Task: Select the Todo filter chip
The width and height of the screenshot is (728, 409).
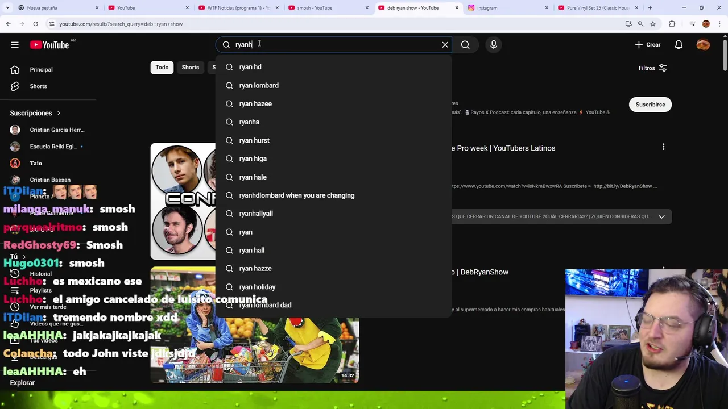Action: tap(162, 68)
